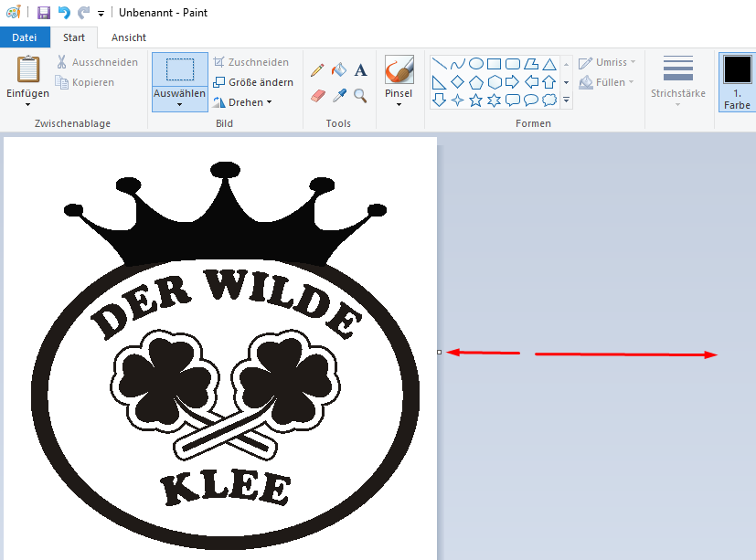Choose the Rounded rectangle shape
The height and width of the screenshot is (560, 756).
(x=513, y=64)
